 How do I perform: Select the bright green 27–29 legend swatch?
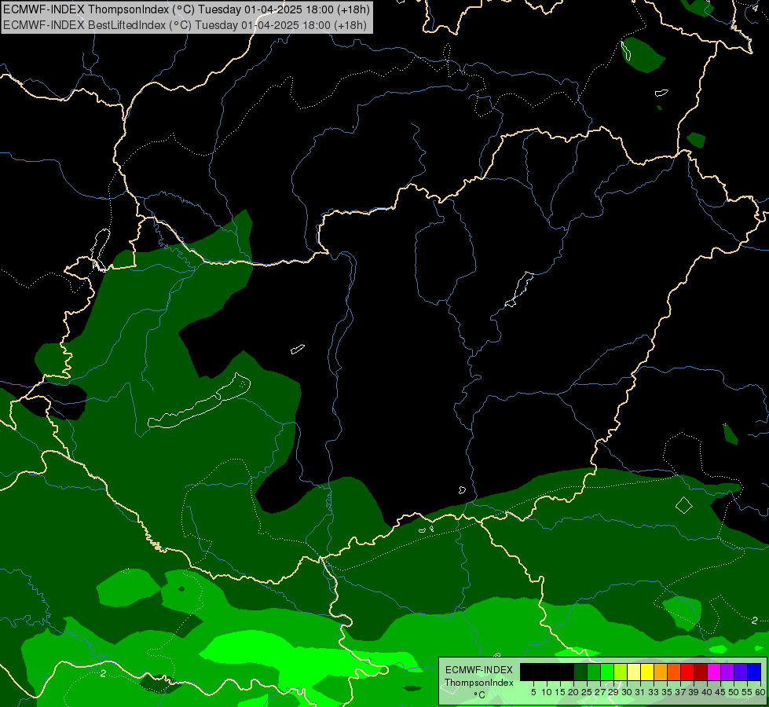pos(607,672)
